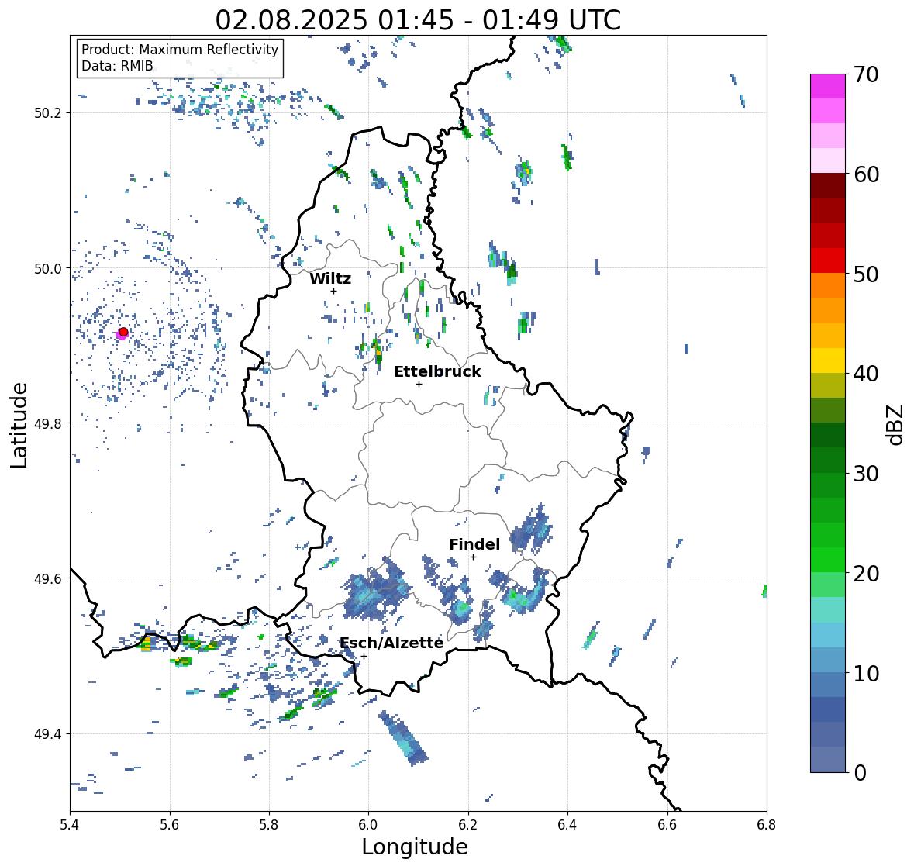This screenshot has height=866, width=914.
Task: Click the 6.0 longitude tick label
Action: click(x=368, y=824)
